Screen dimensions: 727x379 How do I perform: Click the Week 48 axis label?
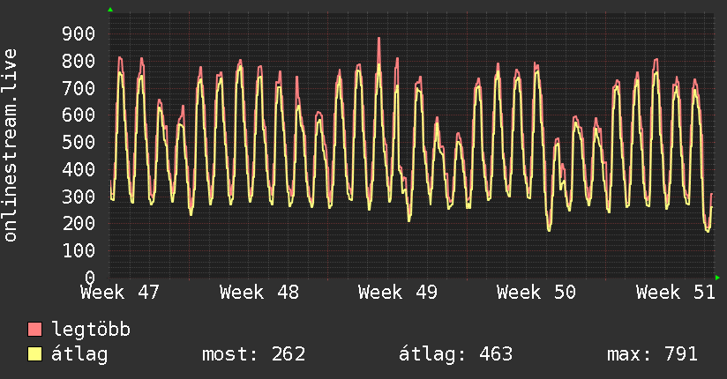259,293
